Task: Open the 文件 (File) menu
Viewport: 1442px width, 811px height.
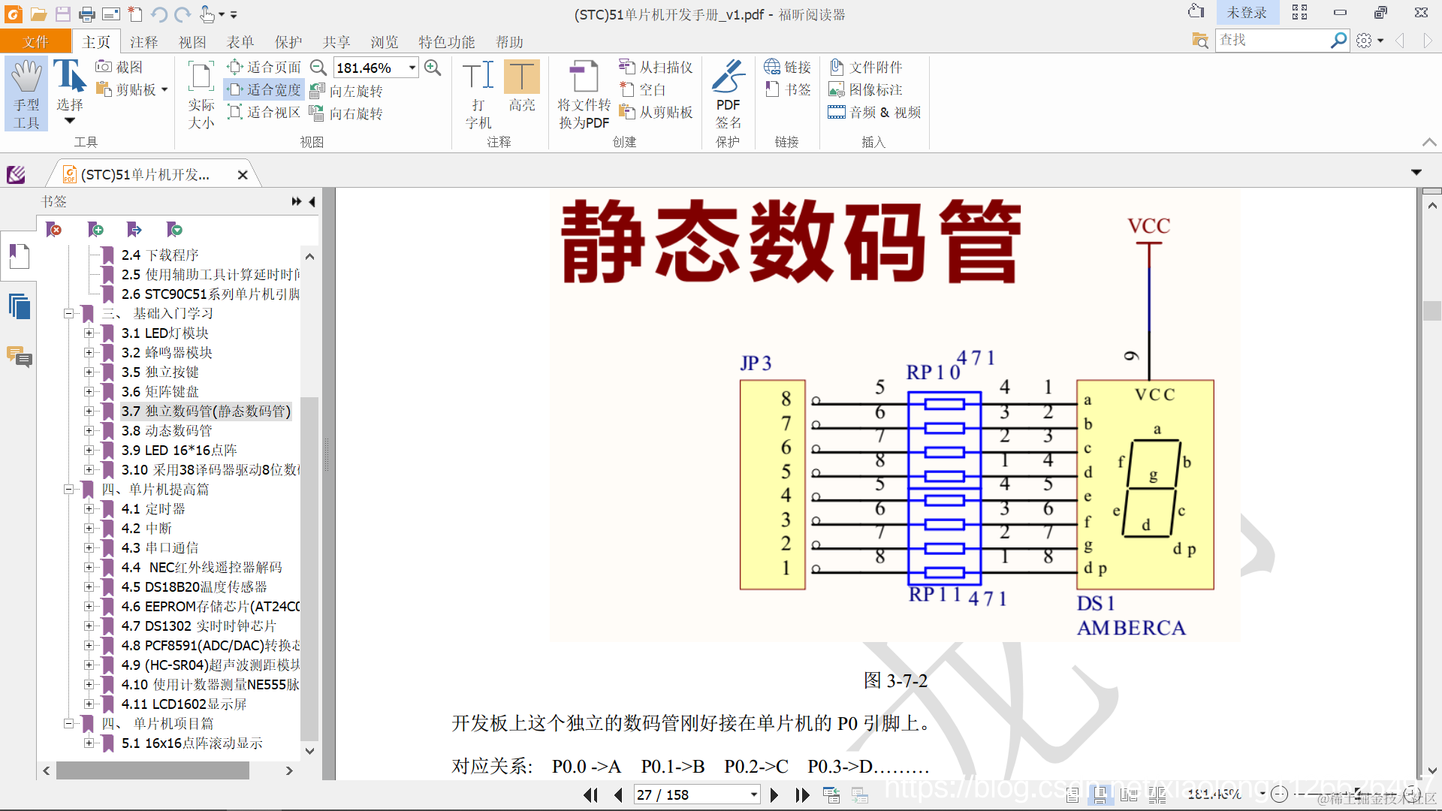Action: [x=35, y=42]
